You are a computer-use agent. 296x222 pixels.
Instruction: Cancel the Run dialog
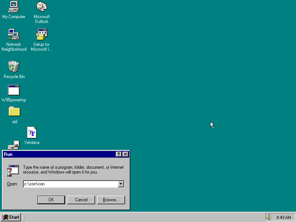[x=81, y=200]
